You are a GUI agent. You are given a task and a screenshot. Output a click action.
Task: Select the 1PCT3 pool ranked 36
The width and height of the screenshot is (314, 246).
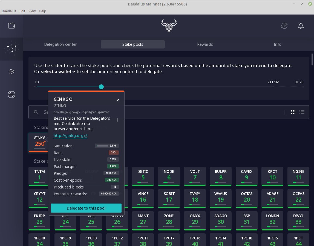(91, 240)
